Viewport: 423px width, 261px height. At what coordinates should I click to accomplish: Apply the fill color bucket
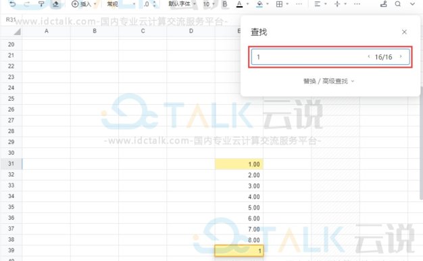pyautogui.click(x=259, y=4)
